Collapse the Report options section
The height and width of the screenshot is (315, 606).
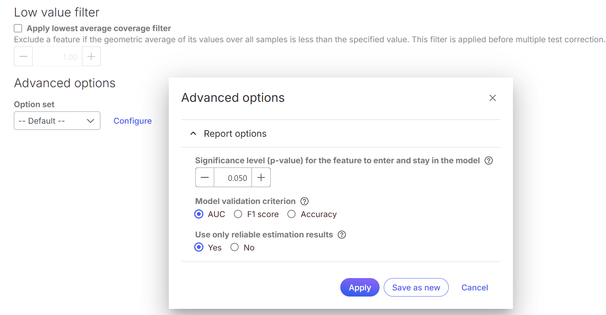pyautogui.click(x=193, y=134)
